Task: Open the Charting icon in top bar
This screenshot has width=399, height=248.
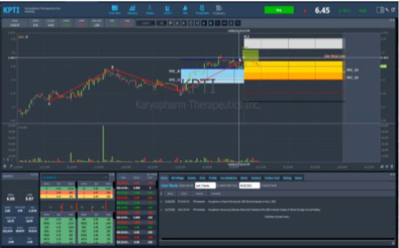Action: (132, 10)
